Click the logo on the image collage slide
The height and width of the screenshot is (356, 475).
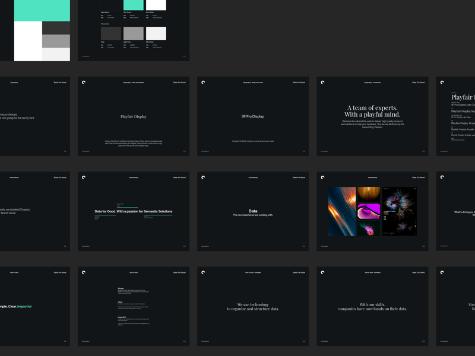[322, 177]
